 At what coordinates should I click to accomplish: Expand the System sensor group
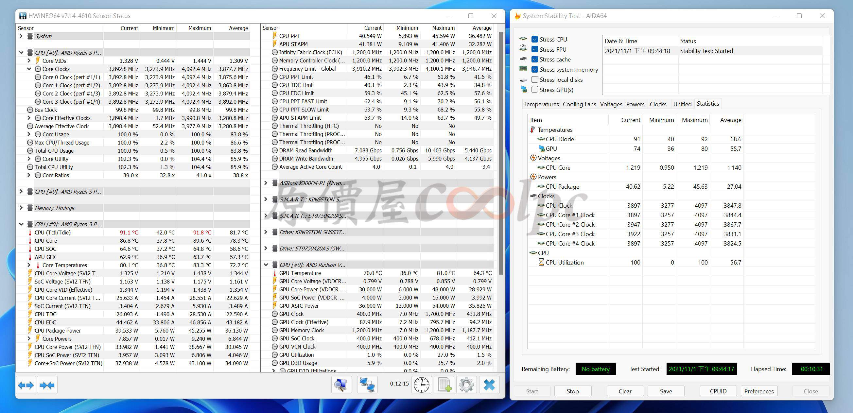coord(21,36)
